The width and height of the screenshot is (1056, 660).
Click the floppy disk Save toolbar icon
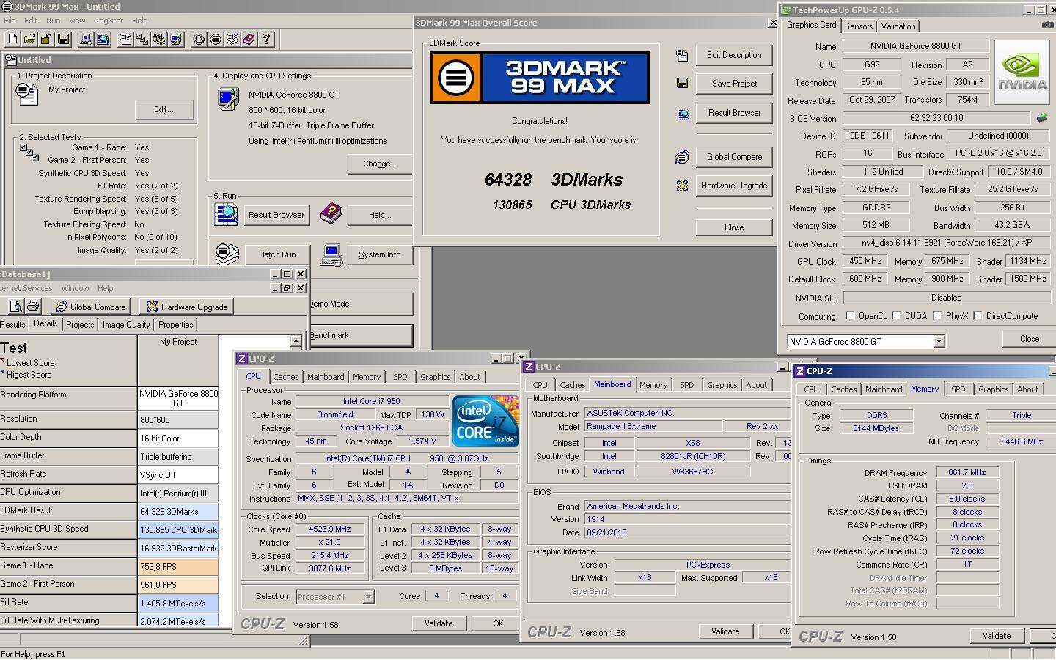pyautogui.click(x=63, y=39)
